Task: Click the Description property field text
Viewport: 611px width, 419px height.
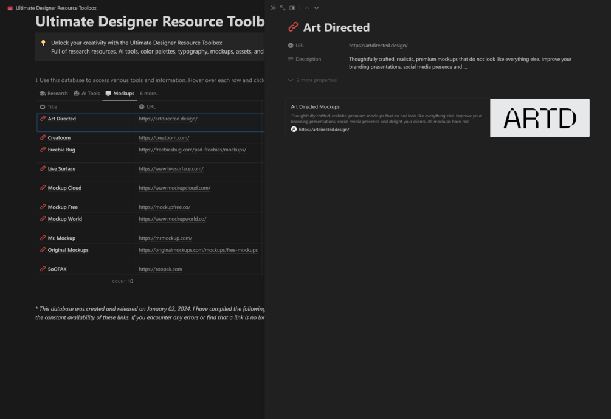Action: [460, 63]
